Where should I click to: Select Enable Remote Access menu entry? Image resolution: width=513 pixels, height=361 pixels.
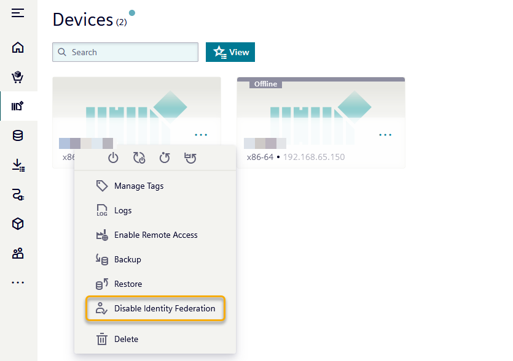(x=155, y=235)
